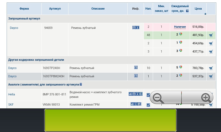Add 169STP240H belt to cart

tap(211, 68)
